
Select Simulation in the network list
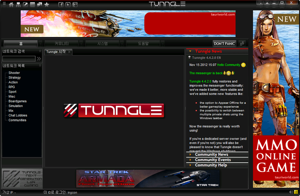pos(15,106)
